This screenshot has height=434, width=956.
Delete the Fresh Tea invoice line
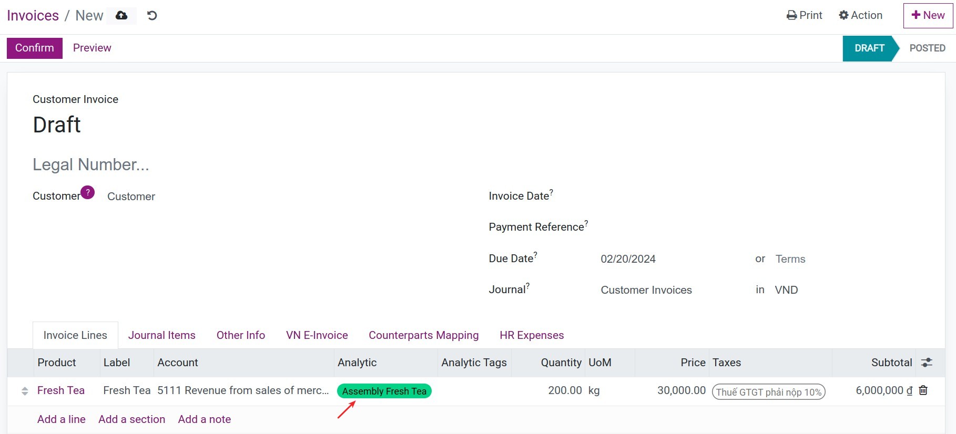[923, 390]
